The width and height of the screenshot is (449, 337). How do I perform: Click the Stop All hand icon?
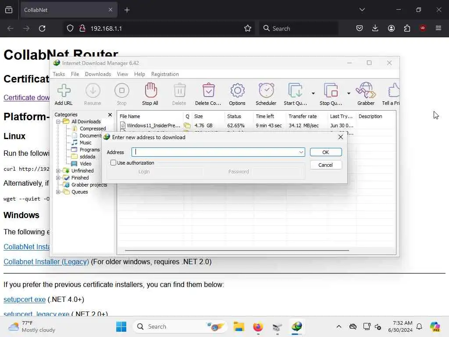pyautogui.click(x=150, y=90)
